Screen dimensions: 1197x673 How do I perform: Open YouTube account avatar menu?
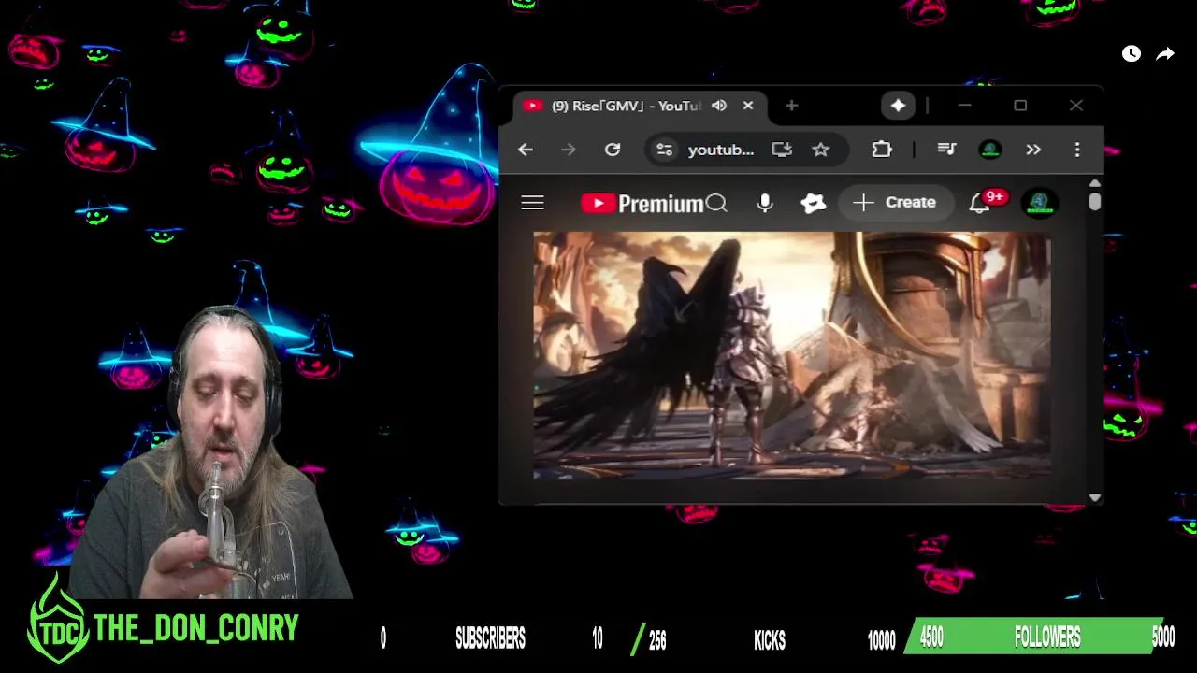click(1040, 203)
